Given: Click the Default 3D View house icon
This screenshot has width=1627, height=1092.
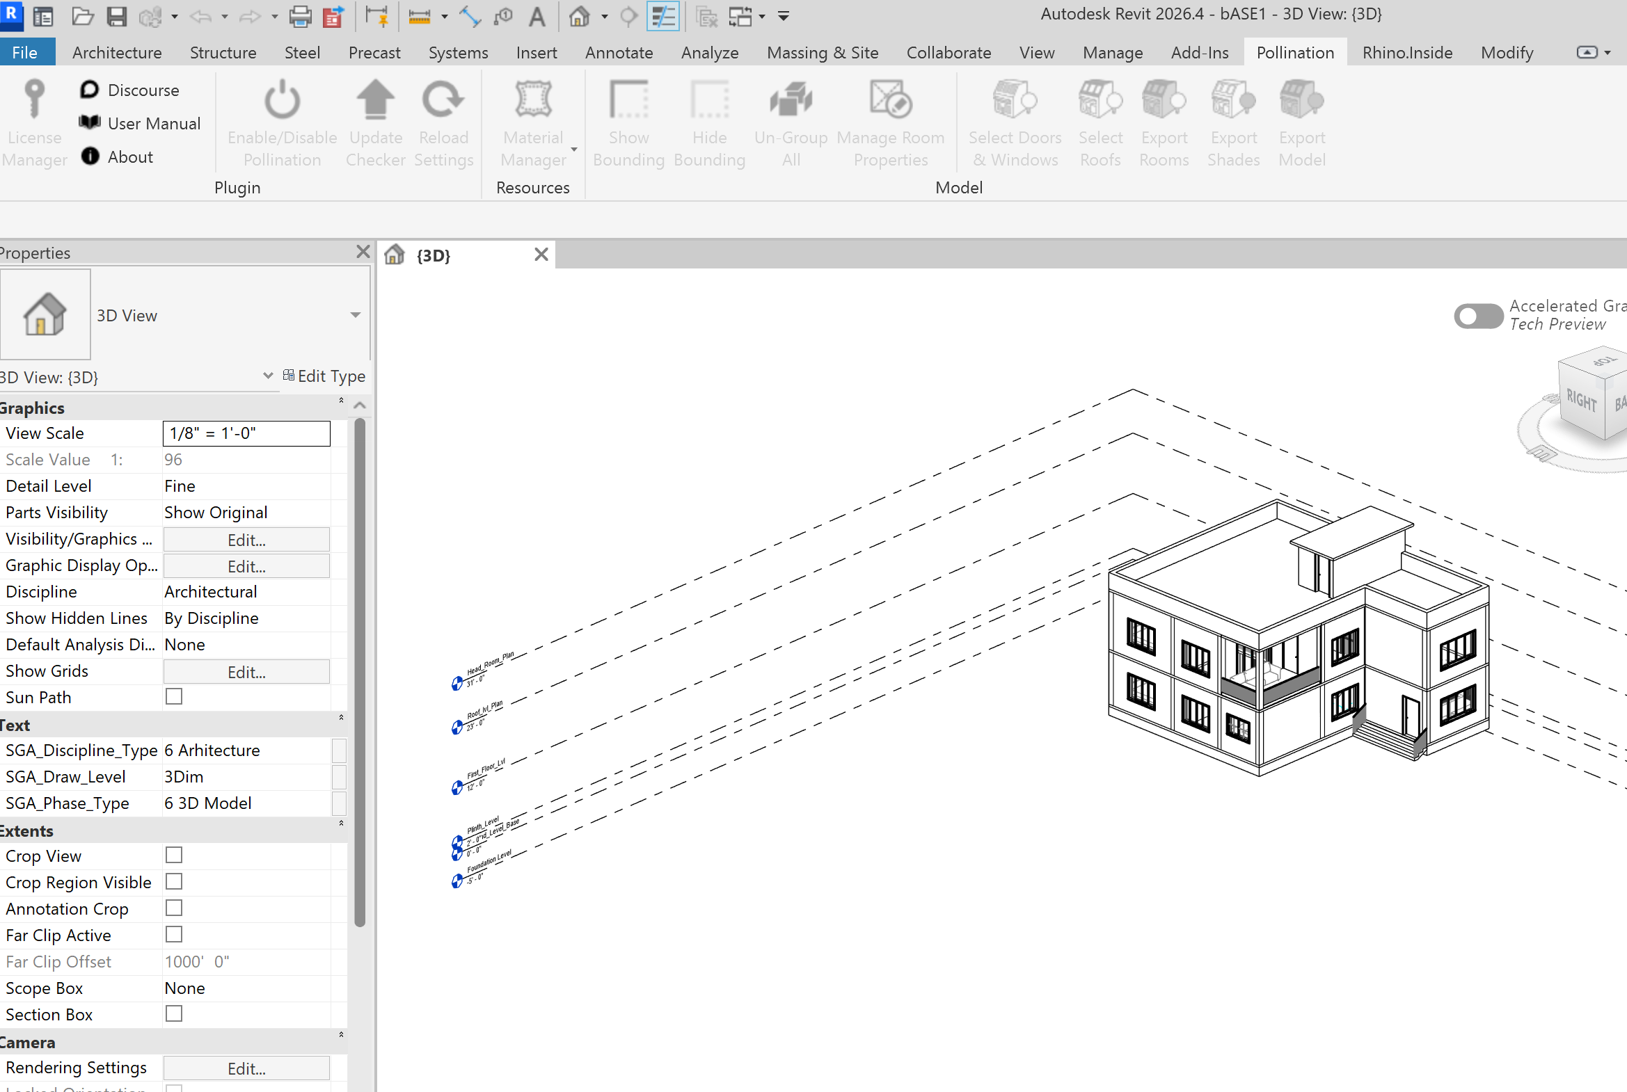Looking at the screenshot, I should (x=580, y=15).
